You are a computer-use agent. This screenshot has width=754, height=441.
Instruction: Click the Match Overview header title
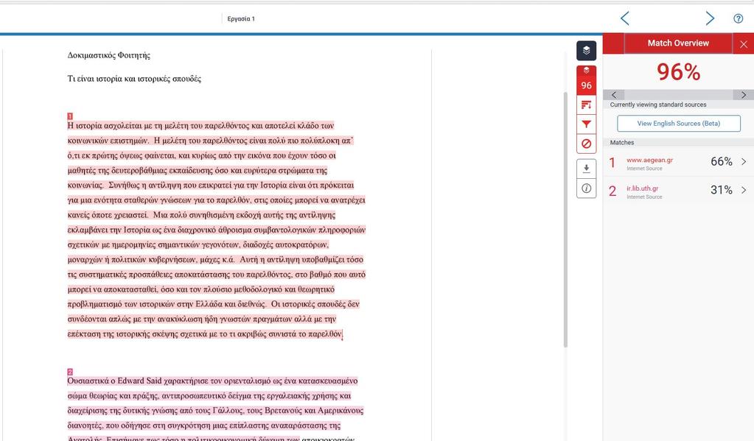click(678, 43)
